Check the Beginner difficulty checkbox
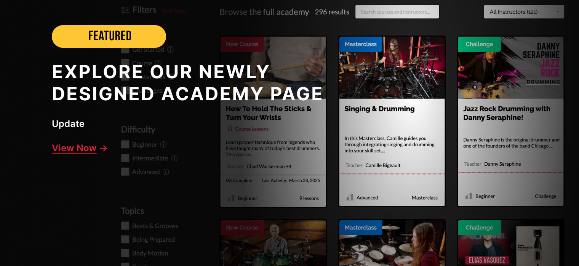 125,144
